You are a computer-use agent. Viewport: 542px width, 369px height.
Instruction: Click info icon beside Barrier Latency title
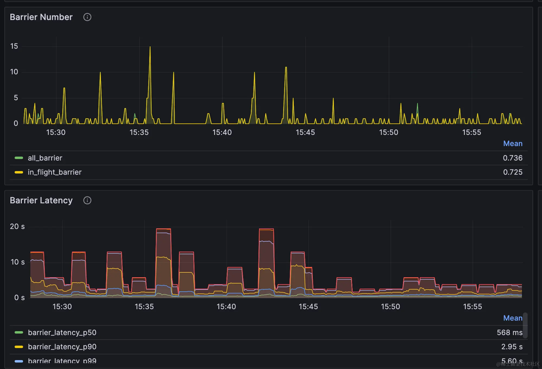click(87, 200)
